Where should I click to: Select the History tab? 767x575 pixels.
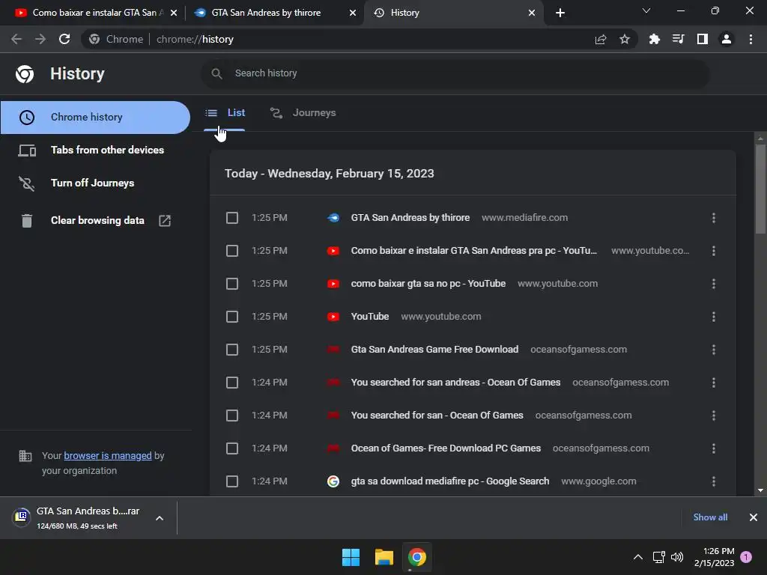(x=453, y=13)
